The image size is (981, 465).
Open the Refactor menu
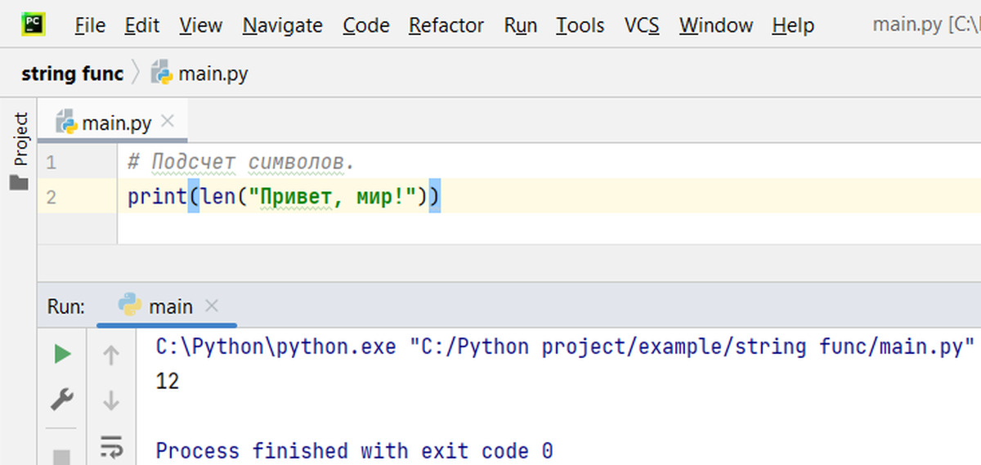tap(446, 25)
